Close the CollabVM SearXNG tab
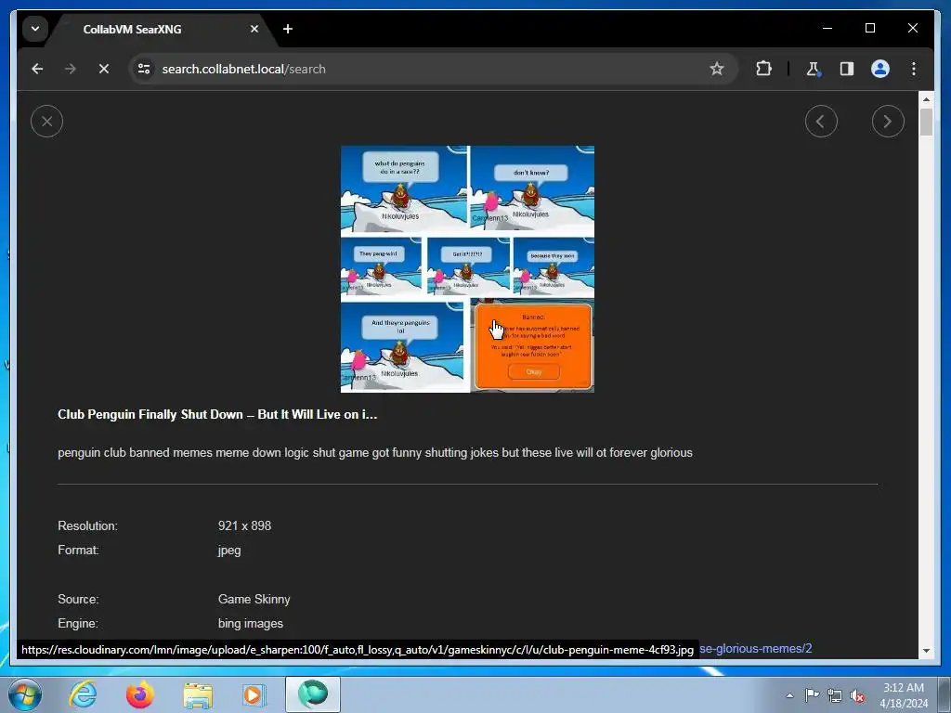The image size is (951, 713). [x=254, y=29]
